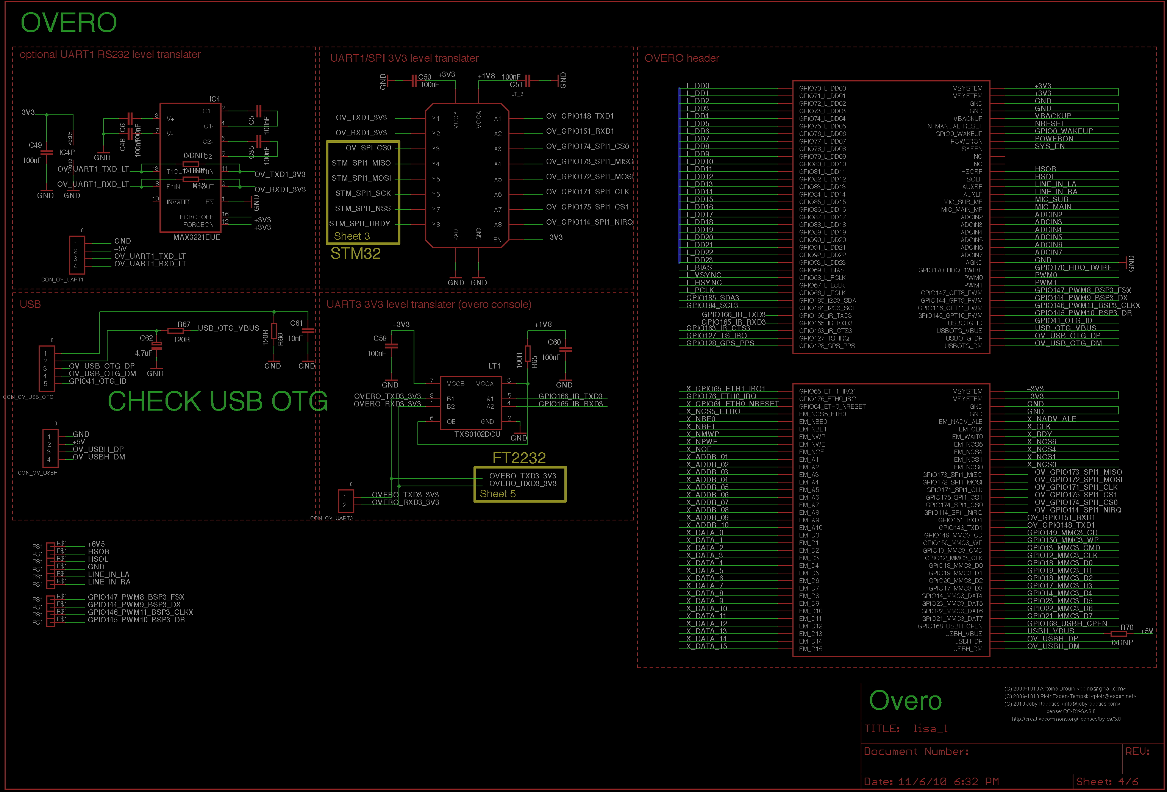Click the 'Document Number:' field
This screenshot has width=1167, height=792.
[916, 752]
